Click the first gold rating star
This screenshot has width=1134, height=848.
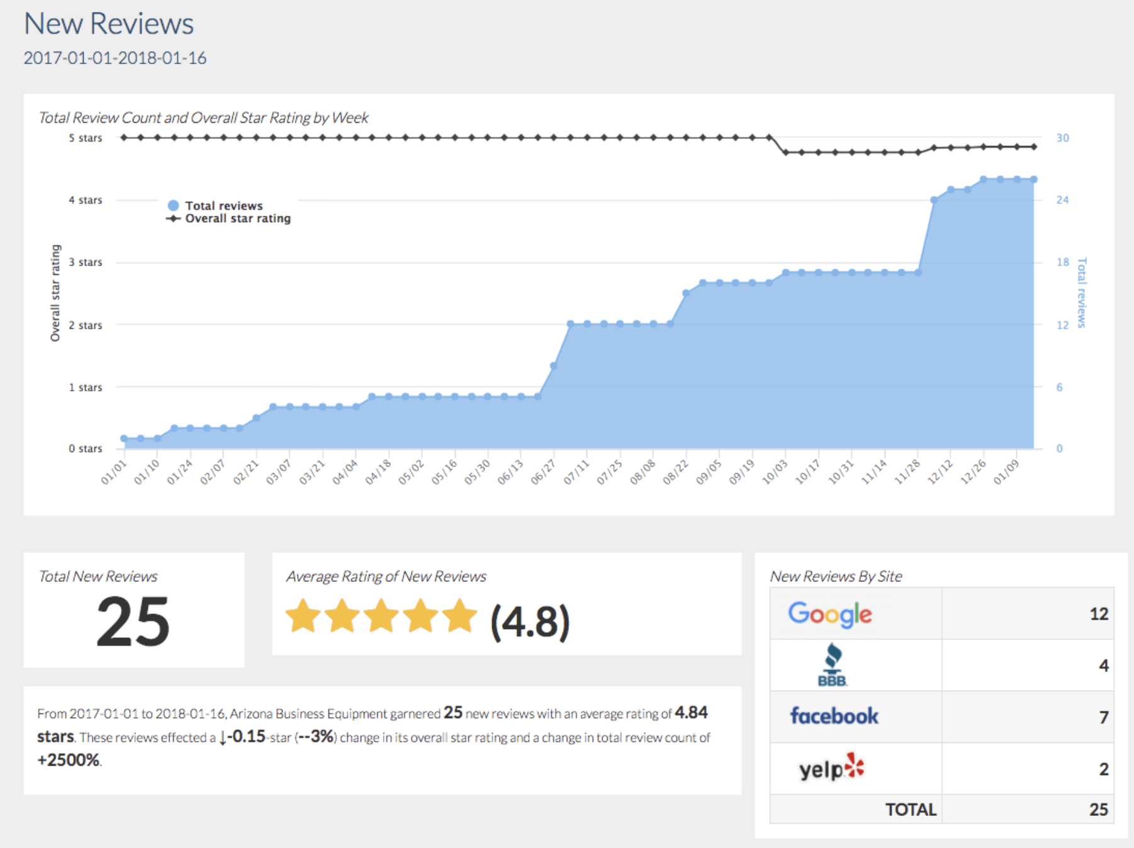click(303, 616)
